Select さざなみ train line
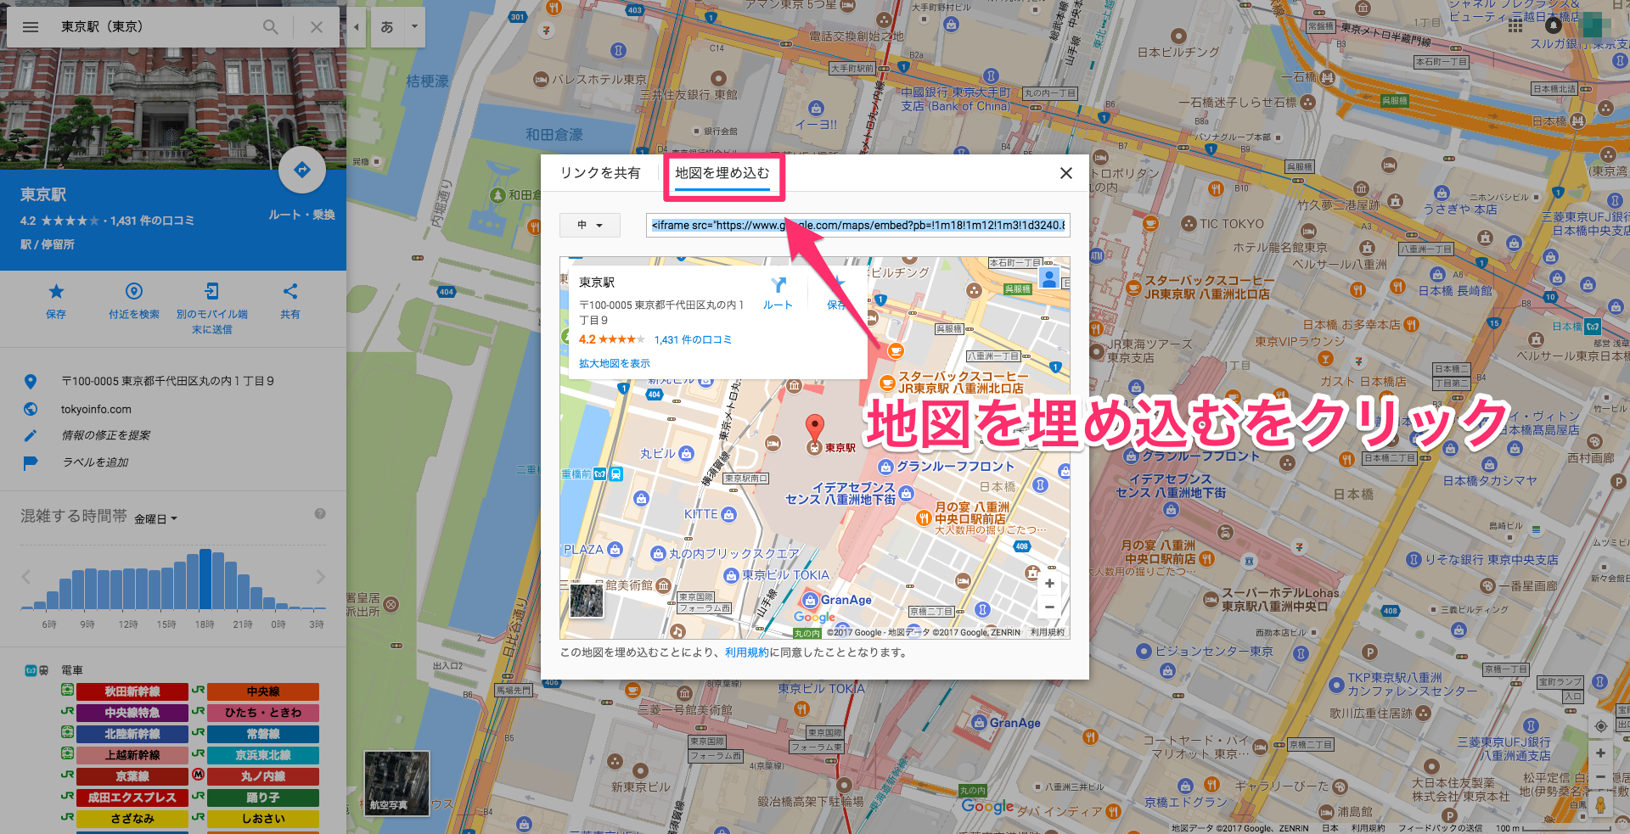This screenshot has width=1630, height=834. tap(132, 819)
